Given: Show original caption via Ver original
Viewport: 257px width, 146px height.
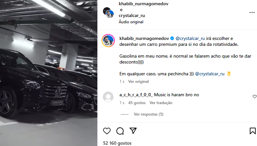Looking at the screenshot, I should point(138,82).
